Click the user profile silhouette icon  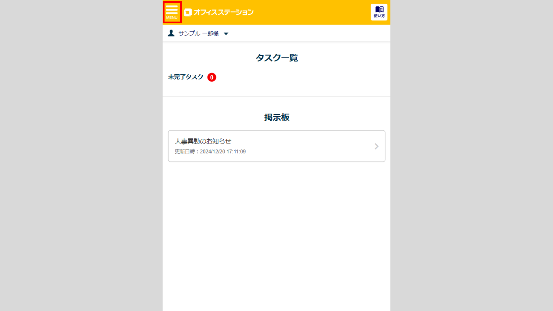pos(171,33)
